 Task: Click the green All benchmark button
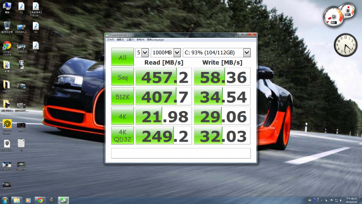click(x=122, y=57)
